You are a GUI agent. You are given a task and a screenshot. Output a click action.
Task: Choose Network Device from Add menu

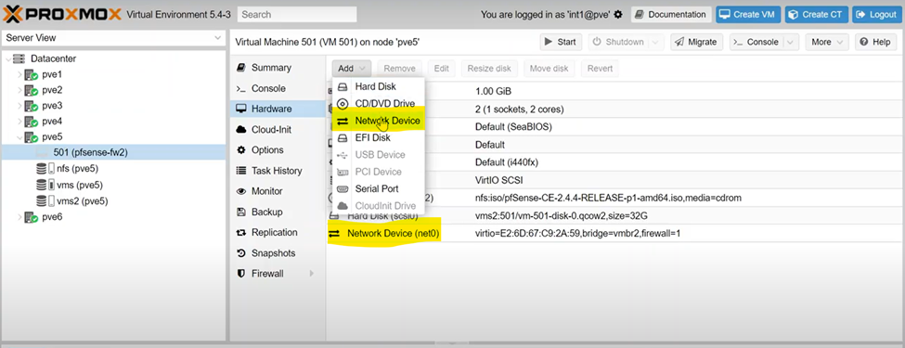point(378,121)
